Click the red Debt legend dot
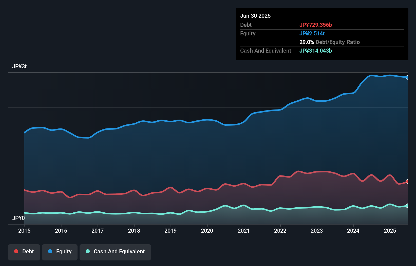 16,251
